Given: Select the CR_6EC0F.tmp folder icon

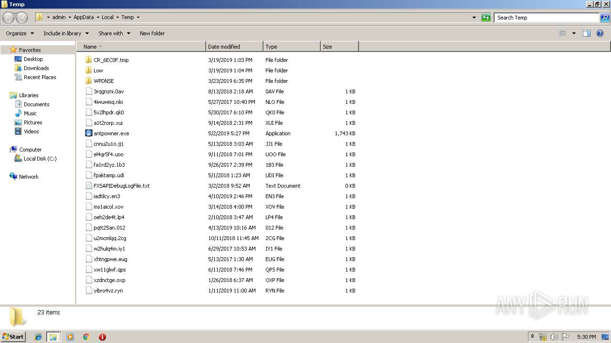Looking at the screenshot, I should click(88, 60).
